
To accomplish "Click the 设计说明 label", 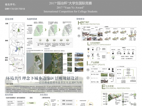I will click(10, 84).
